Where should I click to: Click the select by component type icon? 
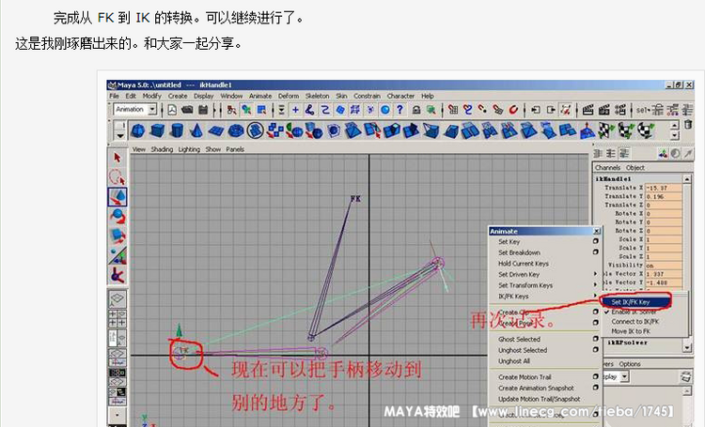261,110
